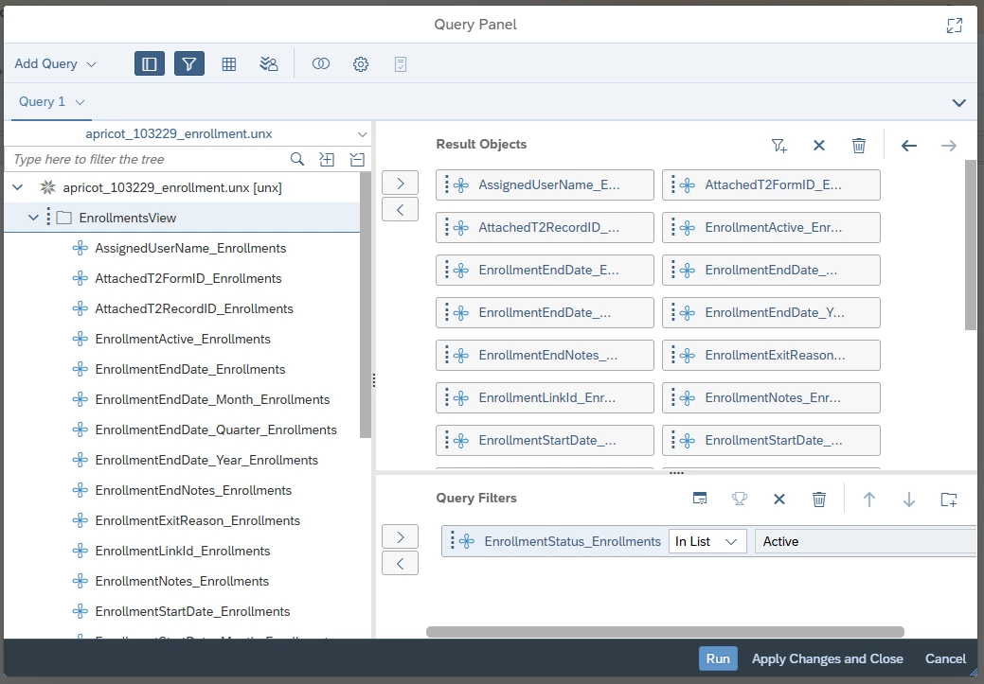Collapse the EnrollmentsView folder
Viewport: 984px width, 684px height.
(33, 218)
